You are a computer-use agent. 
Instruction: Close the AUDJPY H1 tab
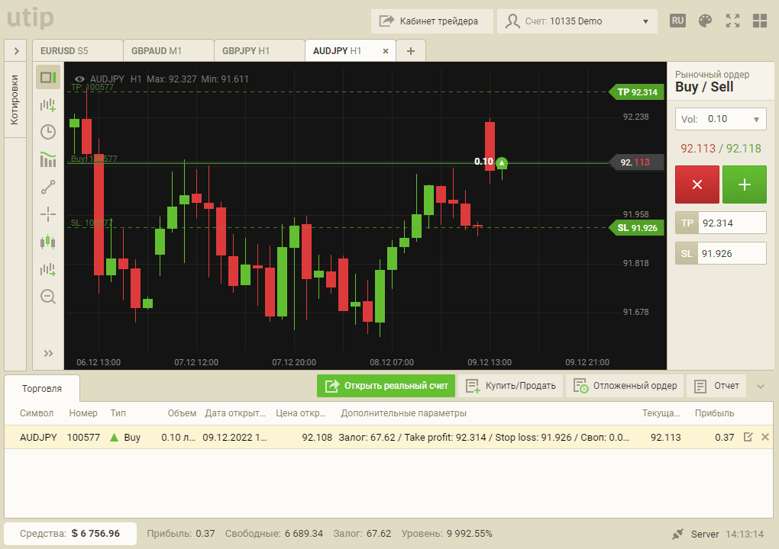click(x=386, y=51)
